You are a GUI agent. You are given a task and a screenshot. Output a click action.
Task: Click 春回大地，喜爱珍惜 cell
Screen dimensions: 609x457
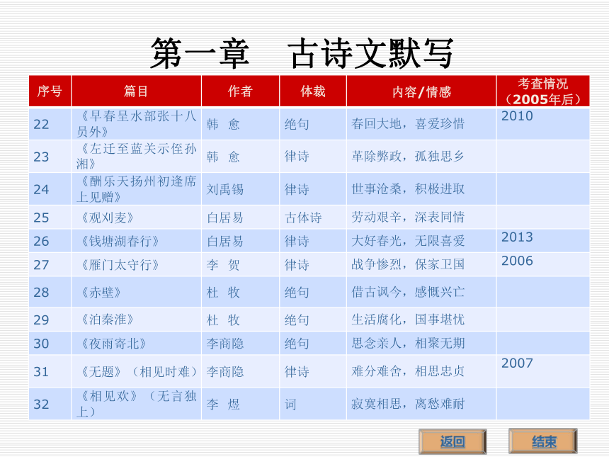[421, 124]
